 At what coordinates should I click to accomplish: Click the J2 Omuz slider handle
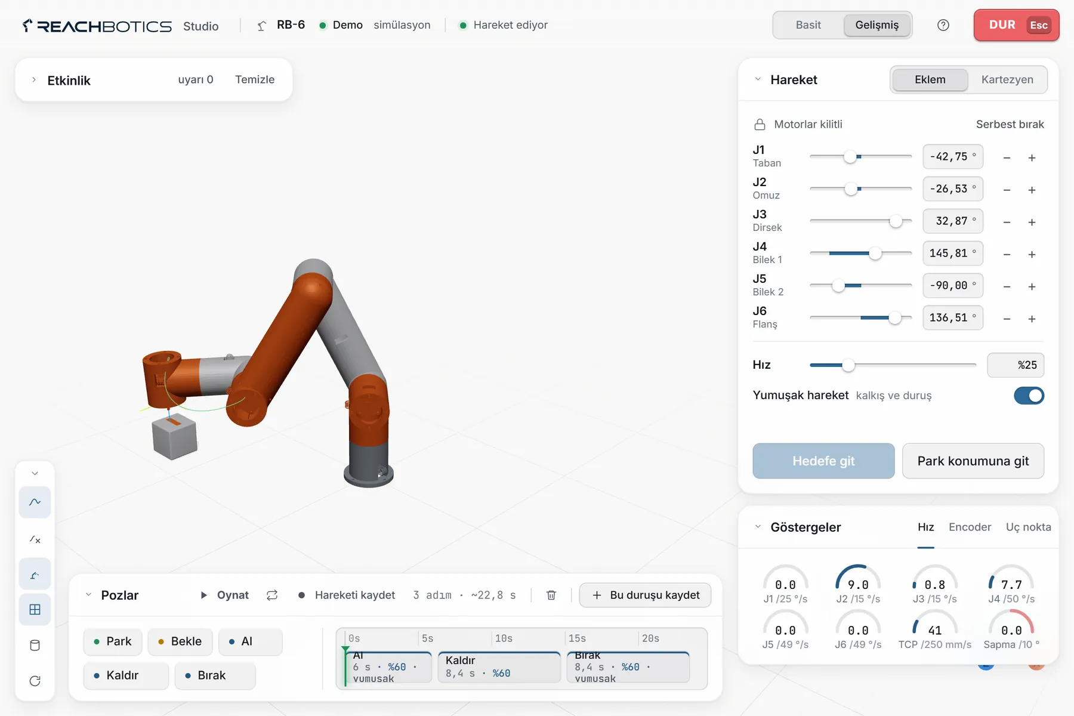tap(851, 189)
